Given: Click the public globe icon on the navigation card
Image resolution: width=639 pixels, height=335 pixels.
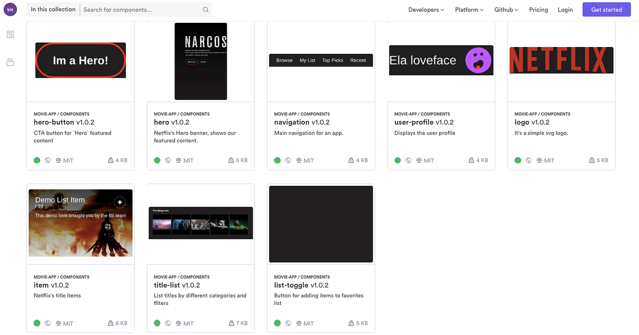Looking at the screenshot, I should pos(288,160).
